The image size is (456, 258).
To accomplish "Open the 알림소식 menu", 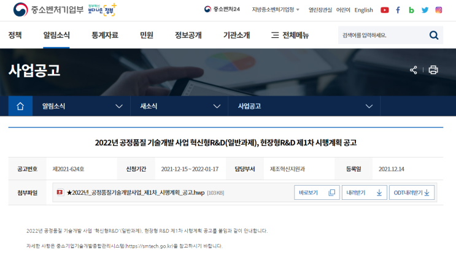I will pos(56,35).
